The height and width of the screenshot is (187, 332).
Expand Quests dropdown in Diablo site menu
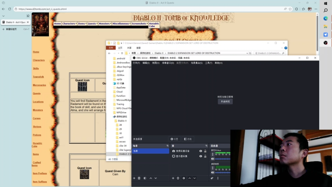click(x=93, y=24)
